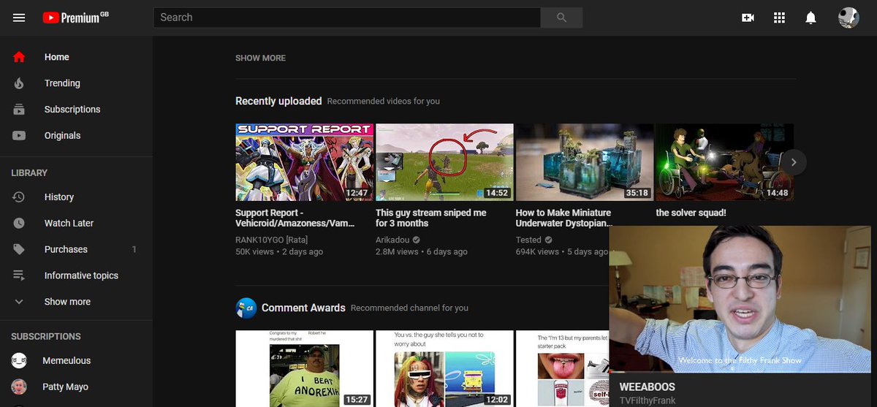
Task: Open the 12:02 Comment Awards thumbnail
Action: [444, 369]
